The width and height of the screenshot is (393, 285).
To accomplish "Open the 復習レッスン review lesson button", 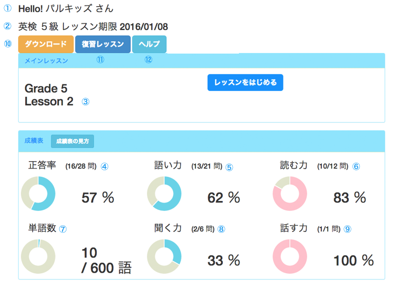I will click(x=103, y=44).
